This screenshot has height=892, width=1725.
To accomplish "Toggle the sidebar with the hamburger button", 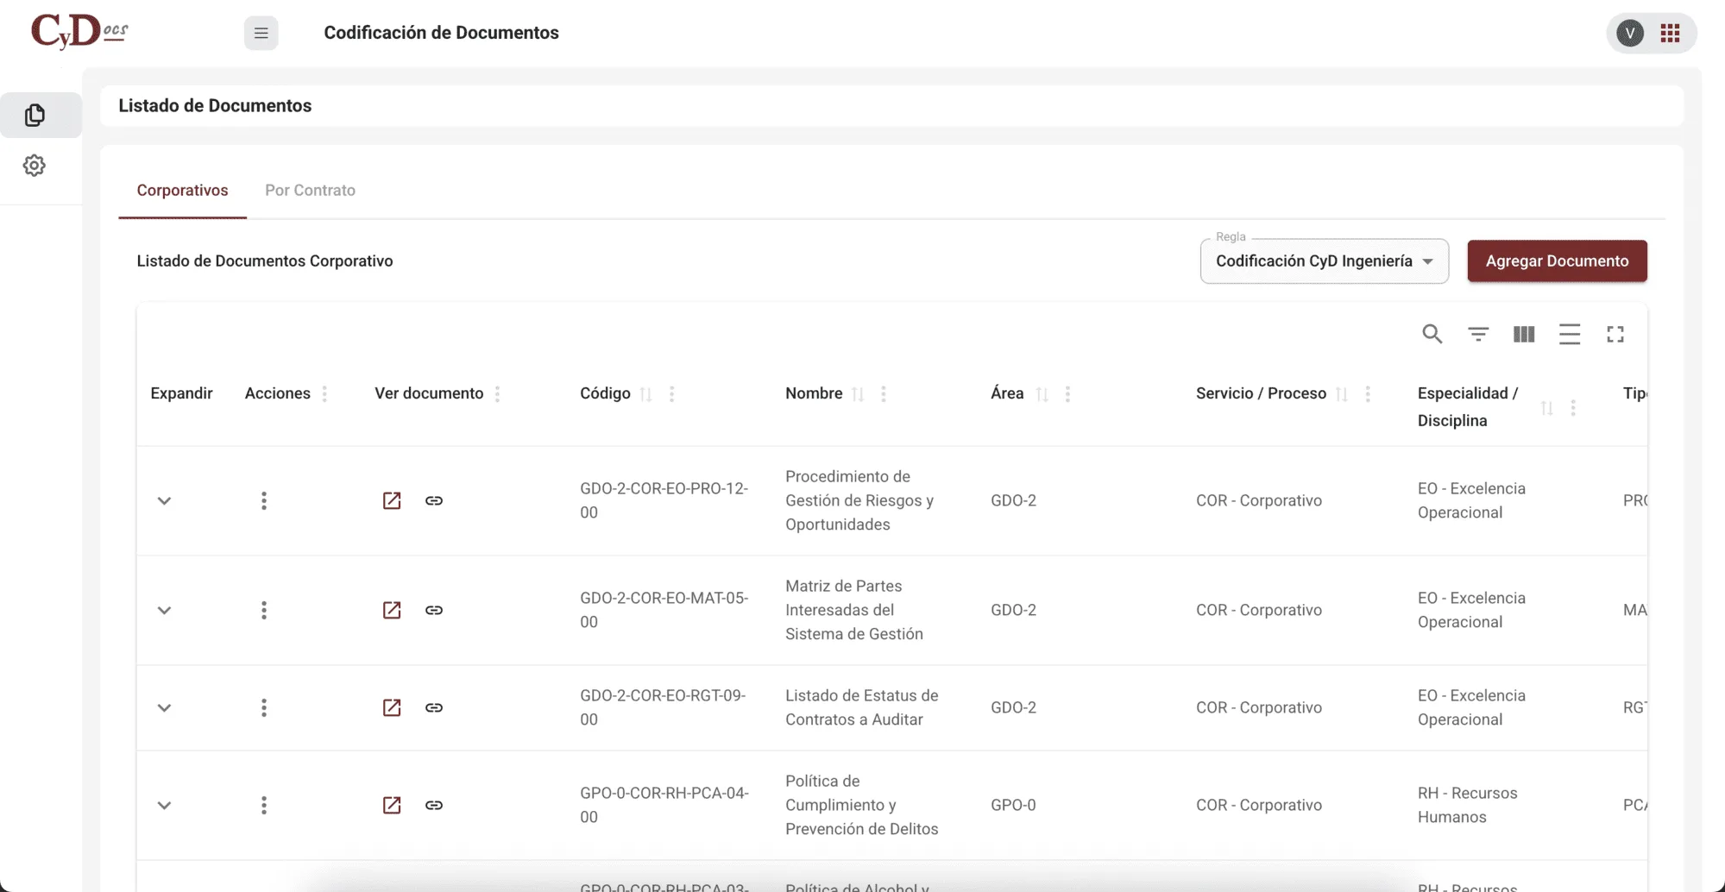I will (x=261, y=33).
